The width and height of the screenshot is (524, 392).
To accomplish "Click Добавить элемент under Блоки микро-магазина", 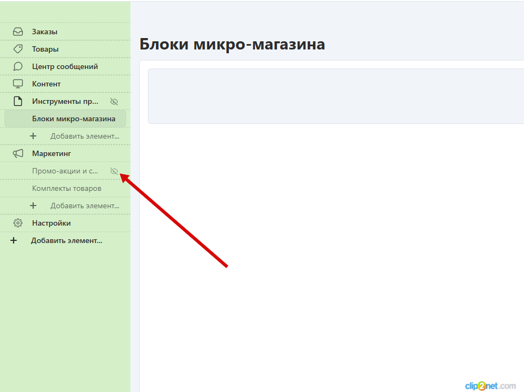I will [x=84, y=136].
